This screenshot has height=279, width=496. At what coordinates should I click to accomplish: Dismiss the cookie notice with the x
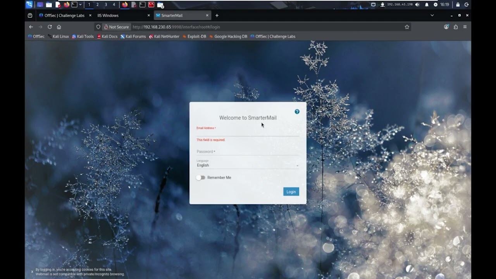32,272
